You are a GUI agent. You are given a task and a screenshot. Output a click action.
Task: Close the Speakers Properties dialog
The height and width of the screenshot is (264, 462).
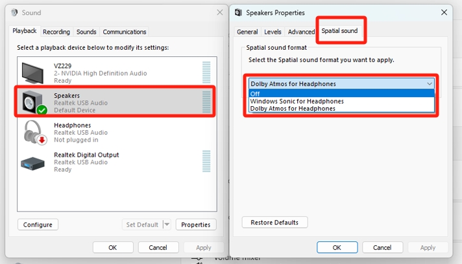(x=444, y=12)
